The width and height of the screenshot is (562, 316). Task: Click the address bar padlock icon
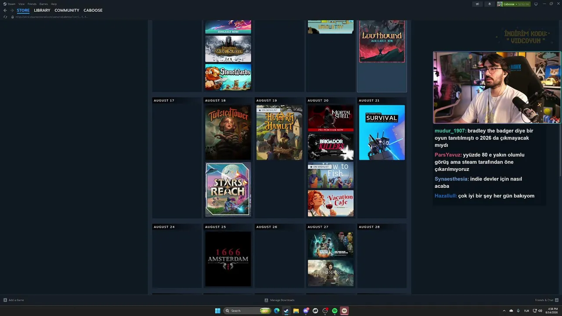coord(12,17)
